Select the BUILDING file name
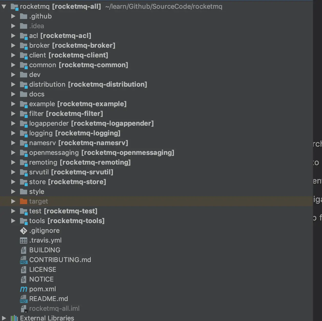 [45, 250]
